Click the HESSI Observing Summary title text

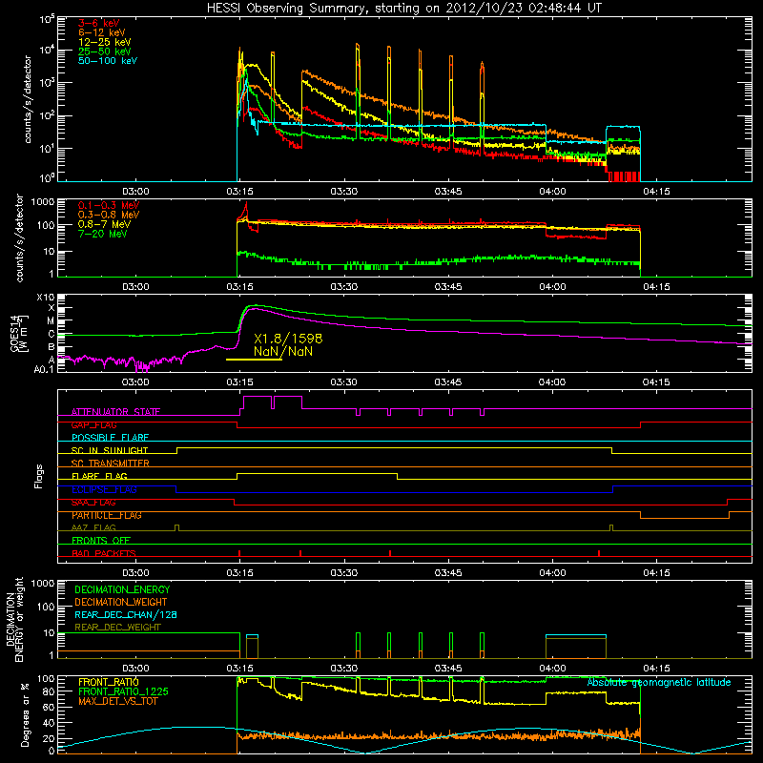[403, 8]
